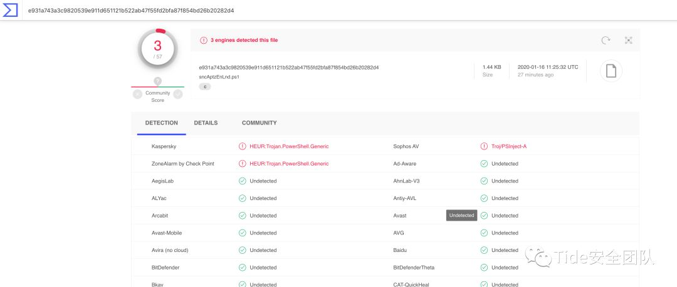Image resolution: width=677 pixels, height=287 pixels.
Task: Click the Avast 'Undetected' tooltip
Action: click(x=461, y=215)
